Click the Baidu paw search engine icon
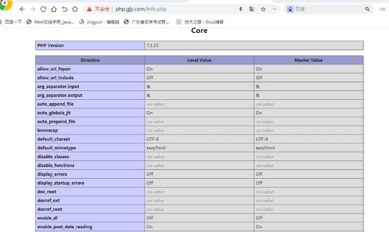 tap(290, 9)
